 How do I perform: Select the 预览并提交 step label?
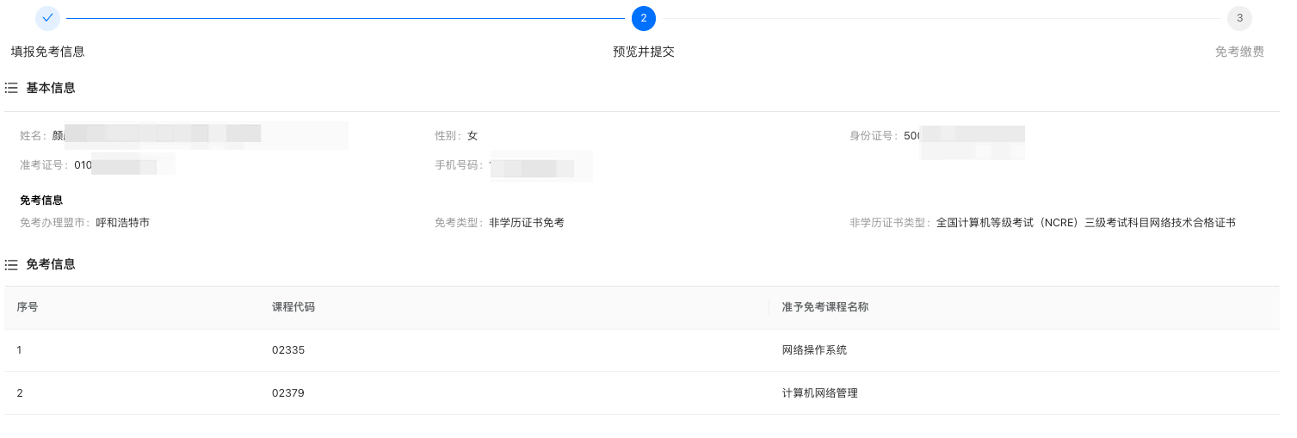[643, 52]
